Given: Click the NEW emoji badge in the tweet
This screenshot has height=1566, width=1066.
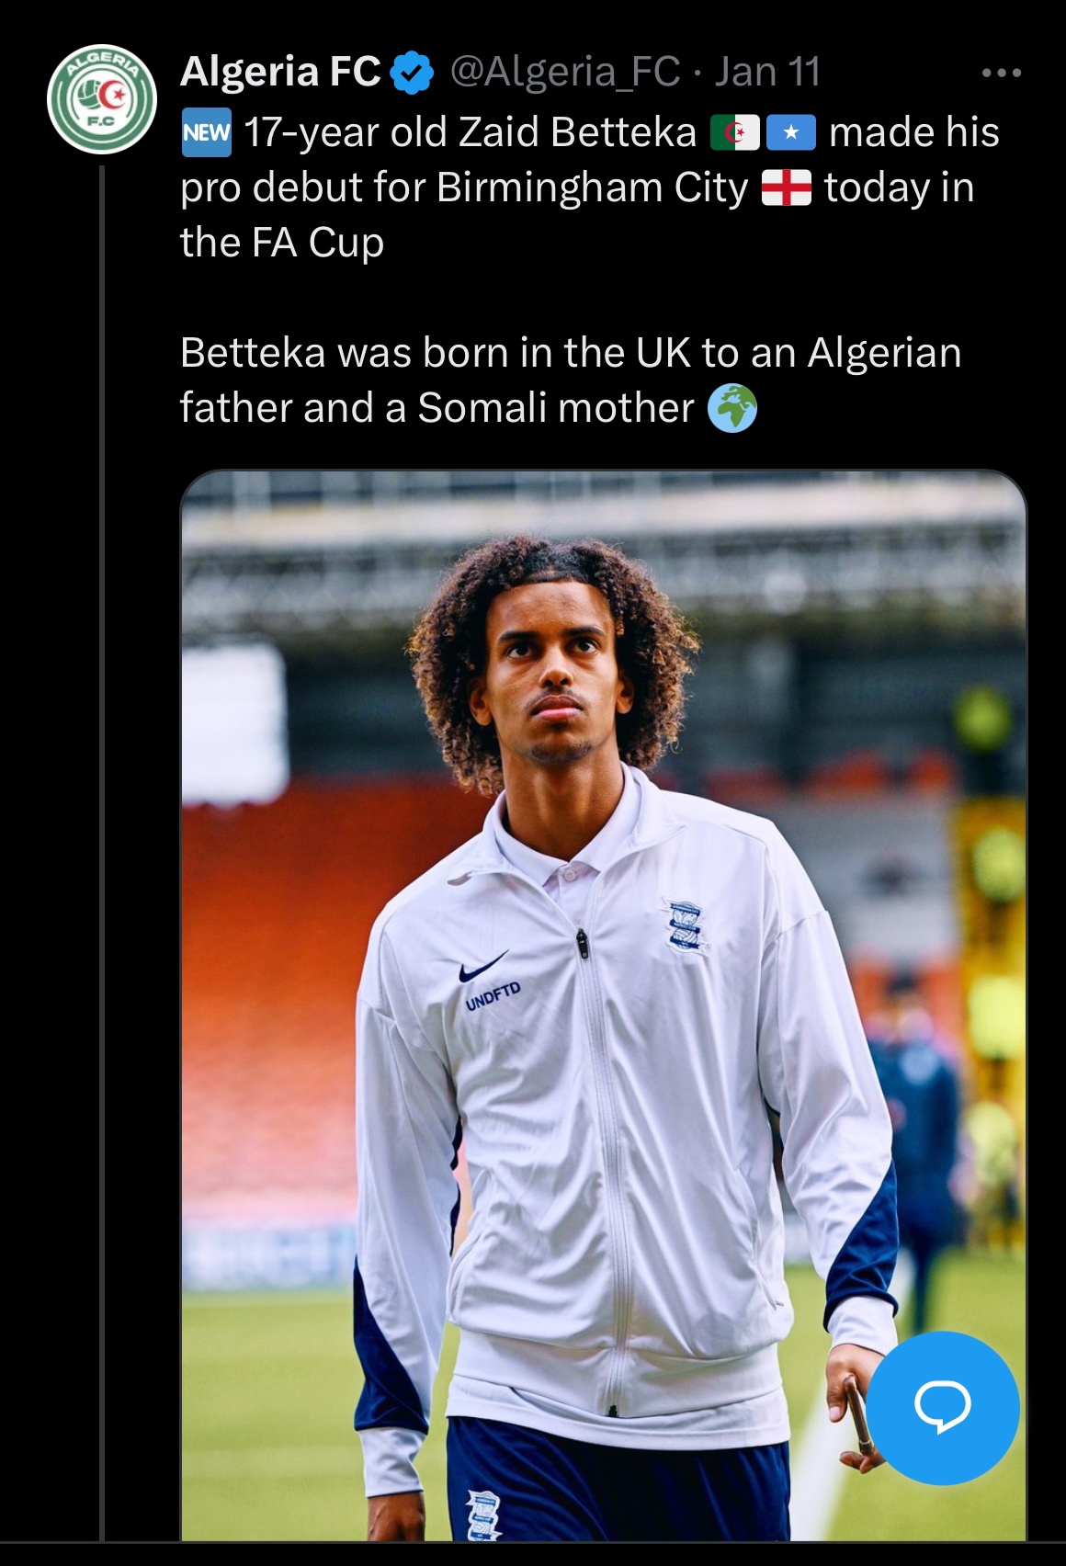Looking at the screenshot, I should [206, 132].
